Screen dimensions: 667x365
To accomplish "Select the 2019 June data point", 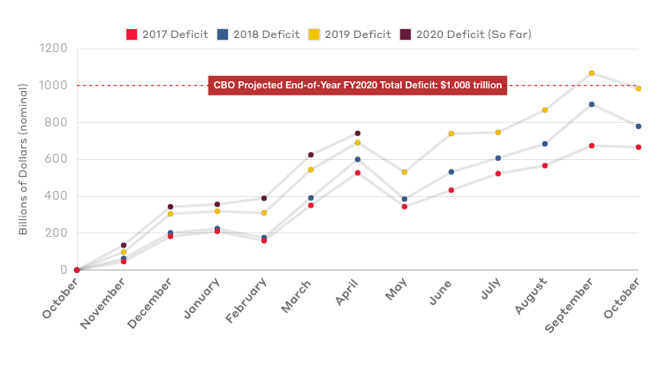I will [451, 133].
